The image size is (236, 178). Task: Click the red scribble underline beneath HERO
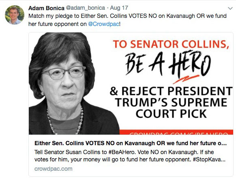[186, 79]
